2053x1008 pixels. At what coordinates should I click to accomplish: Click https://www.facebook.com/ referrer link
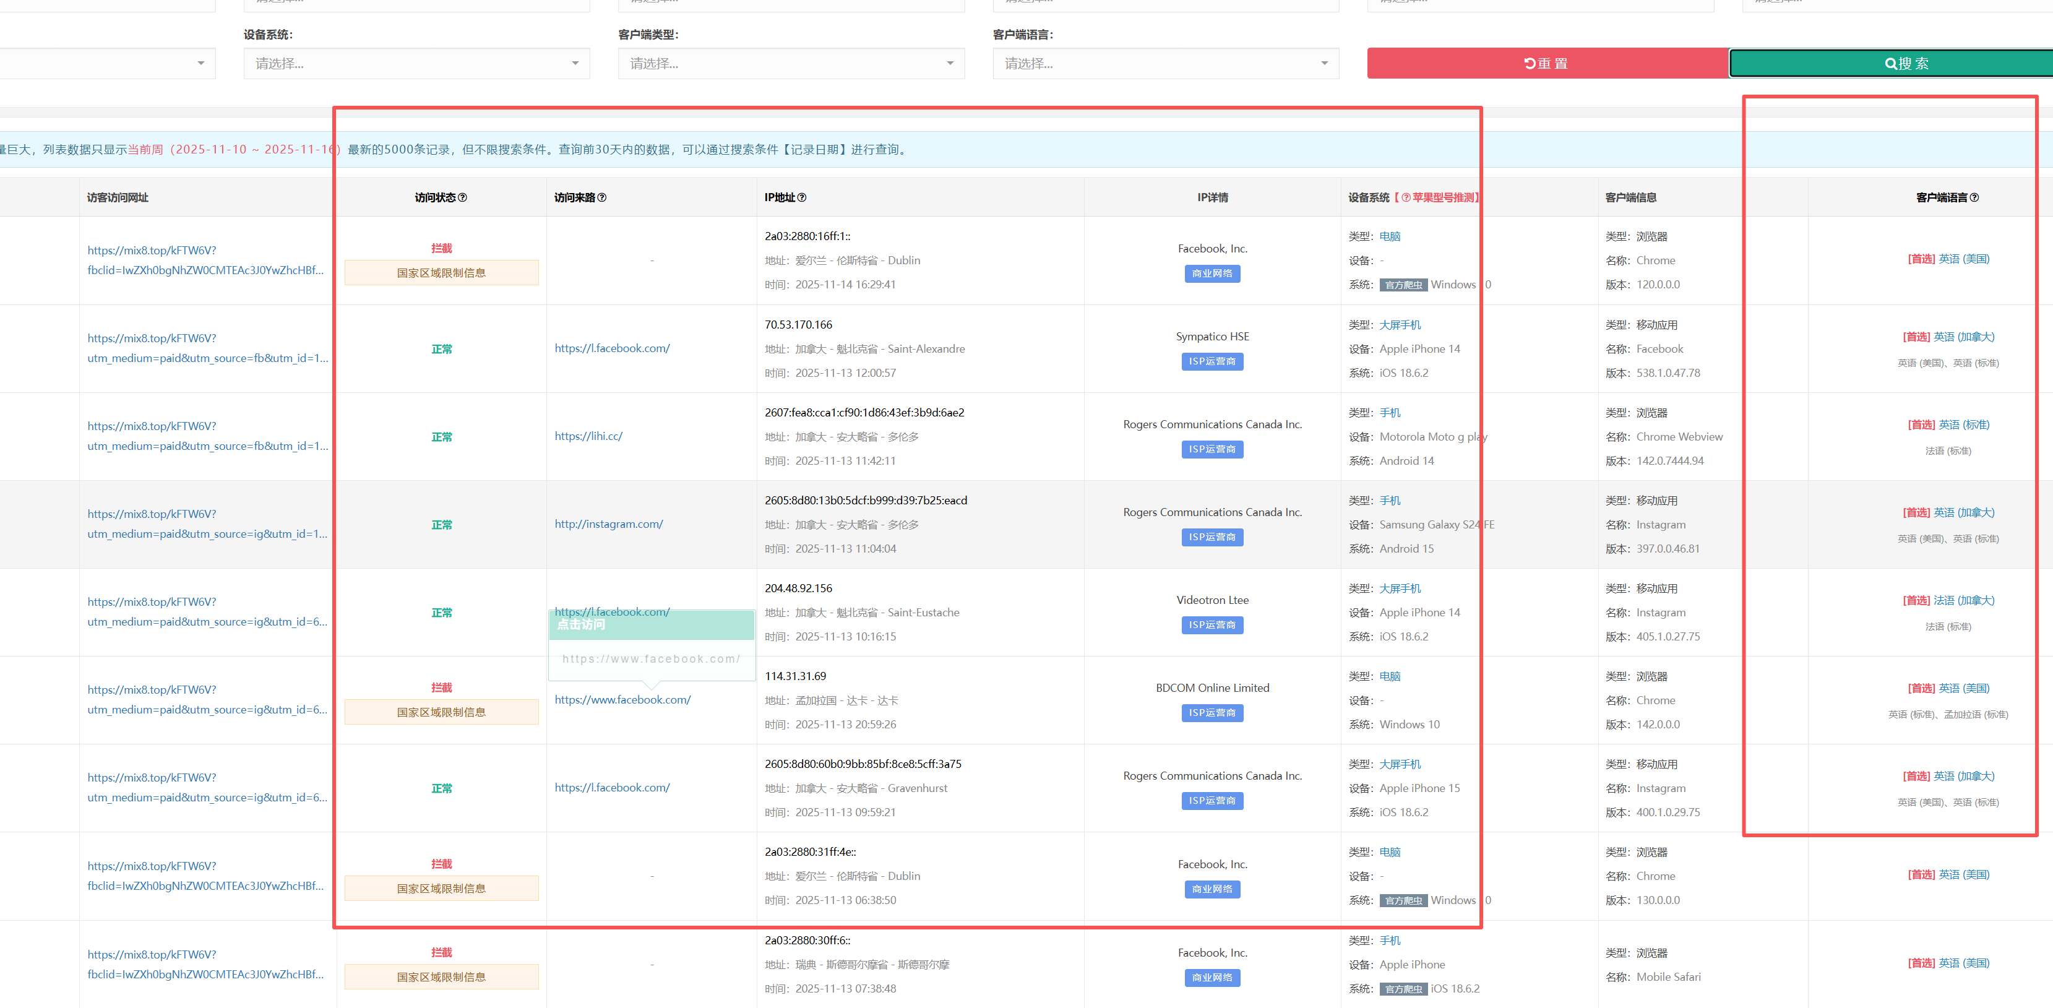pyautogui.click(x=622, y=700)
